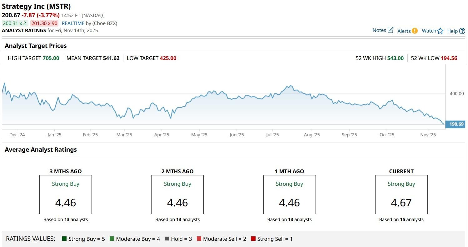Select the 3 MTHS AGO rating box

(x=66, y=194)
